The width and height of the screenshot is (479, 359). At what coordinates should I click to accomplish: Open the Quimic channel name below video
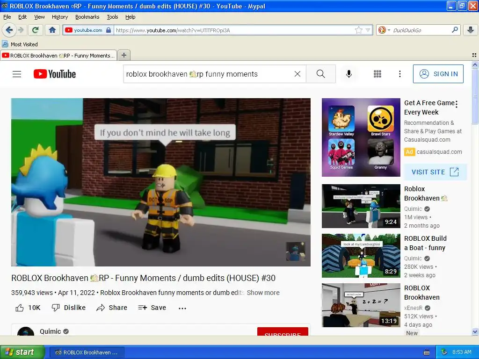[x=51, y=331]
